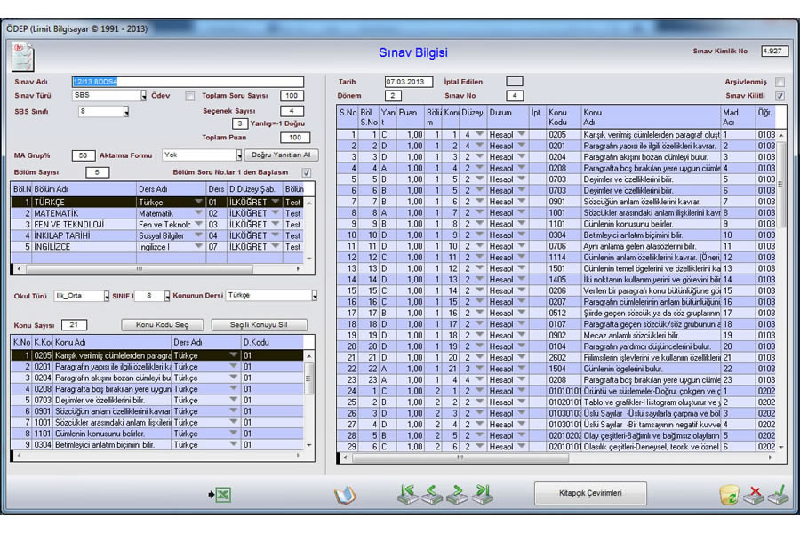Go to the next record

click(458, 495)
